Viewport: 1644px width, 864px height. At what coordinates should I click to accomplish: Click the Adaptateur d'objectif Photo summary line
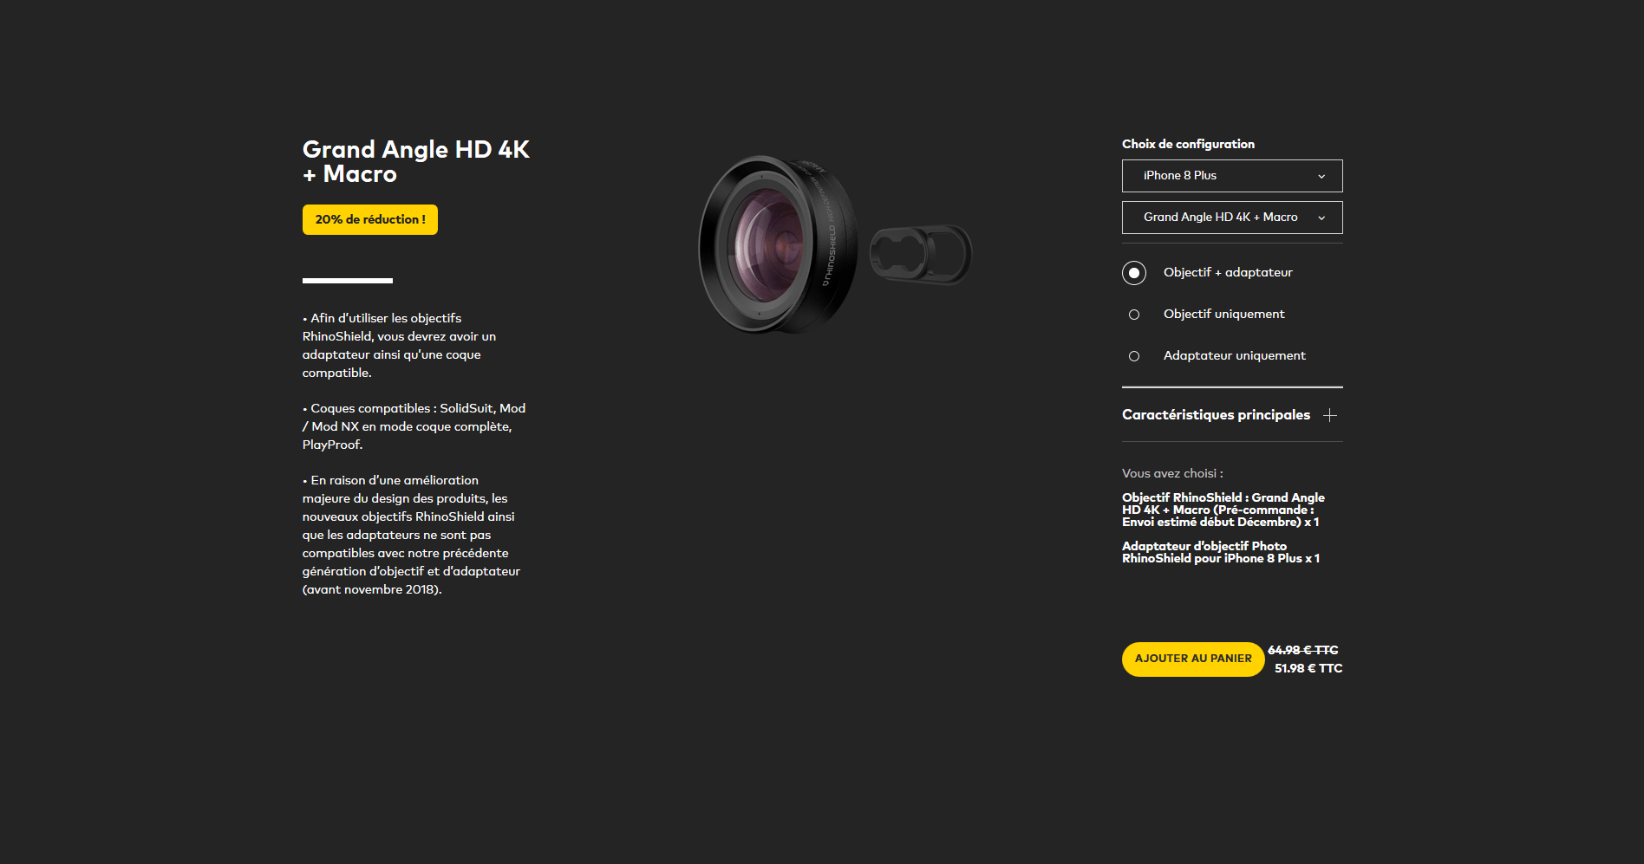(1221, 552)
